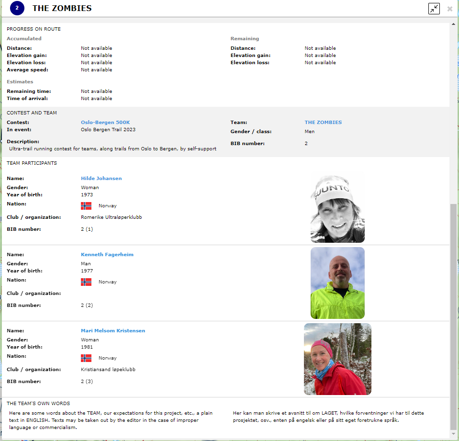Click the 'Accumulated' subheading

pyautogui.click(x=24, y=39)
